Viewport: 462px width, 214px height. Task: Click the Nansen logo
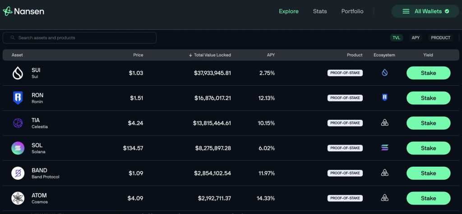(x=23, y=11)
